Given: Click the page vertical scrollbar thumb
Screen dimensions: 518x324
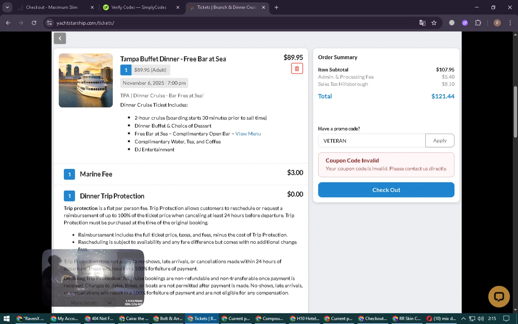Looking at the screenshot, I should (515, 112).
